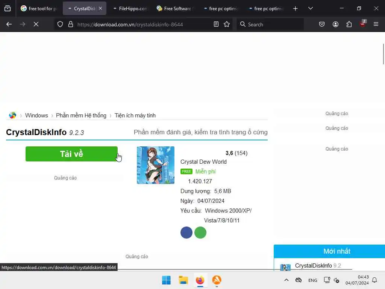Click the Search box
The width and height of the screenshot is (385, 289).
(270, 24)
